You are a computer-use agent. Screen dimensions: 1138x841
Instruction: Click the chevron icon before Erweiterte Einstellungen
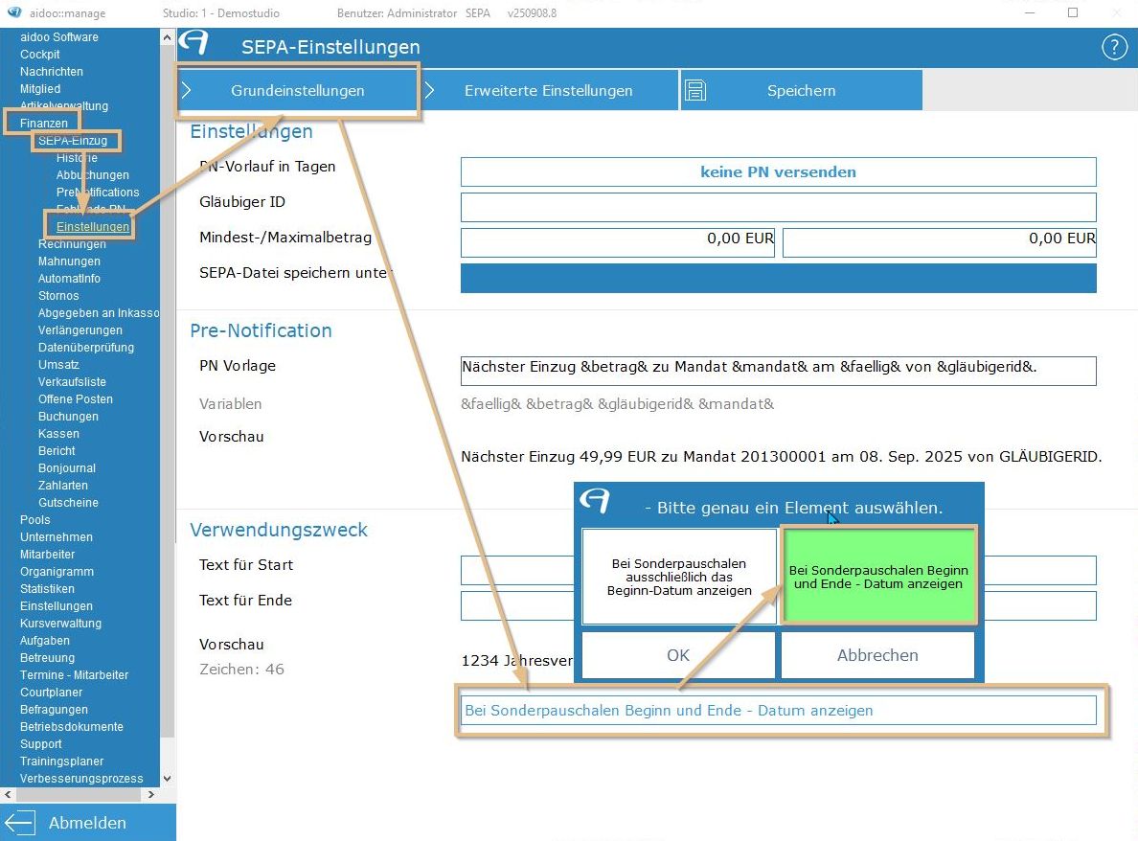(430, 91)
